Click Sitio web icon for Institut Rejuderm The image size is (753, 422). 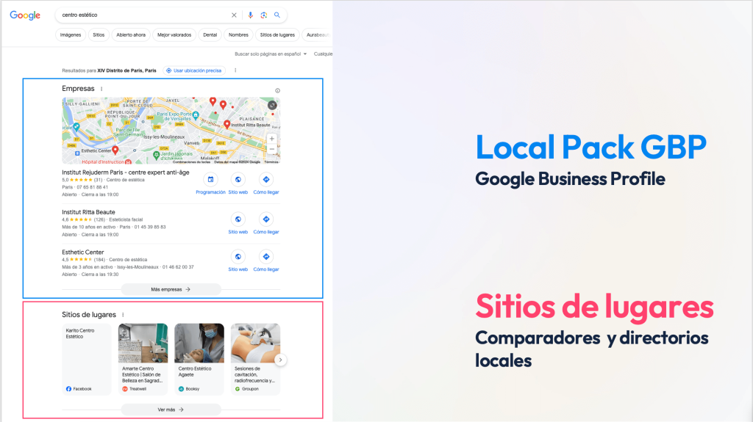tap(238, 179)
